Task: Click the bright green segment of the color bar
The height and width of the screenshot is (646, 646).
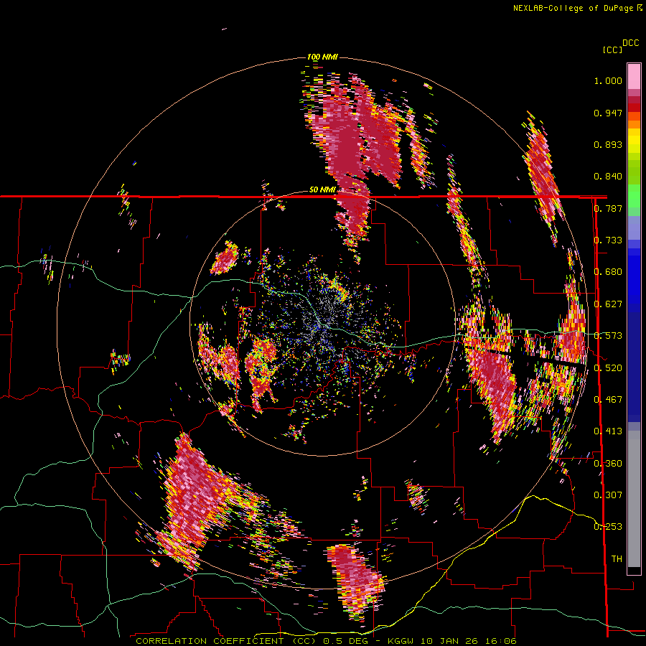Action: [x=634, y=196]
